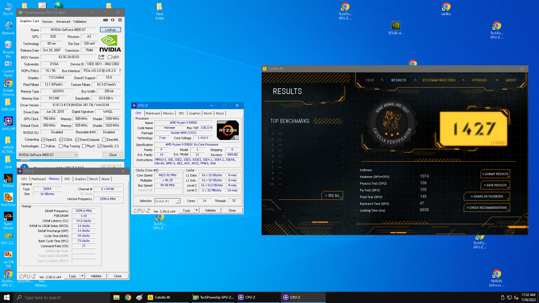Image resolution: width=539 pixels, height=303 pixels.
Task: Expand Tools dropdown arrow in CPU-Z Memory window
Action: tap(83, 276)
